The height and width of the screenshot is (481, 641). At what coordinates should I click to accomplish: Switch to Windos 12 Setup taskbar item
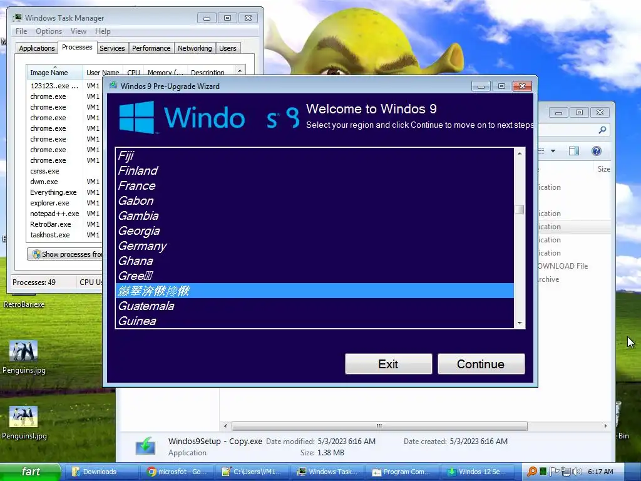pyautogui.click(x=478, y=472)
